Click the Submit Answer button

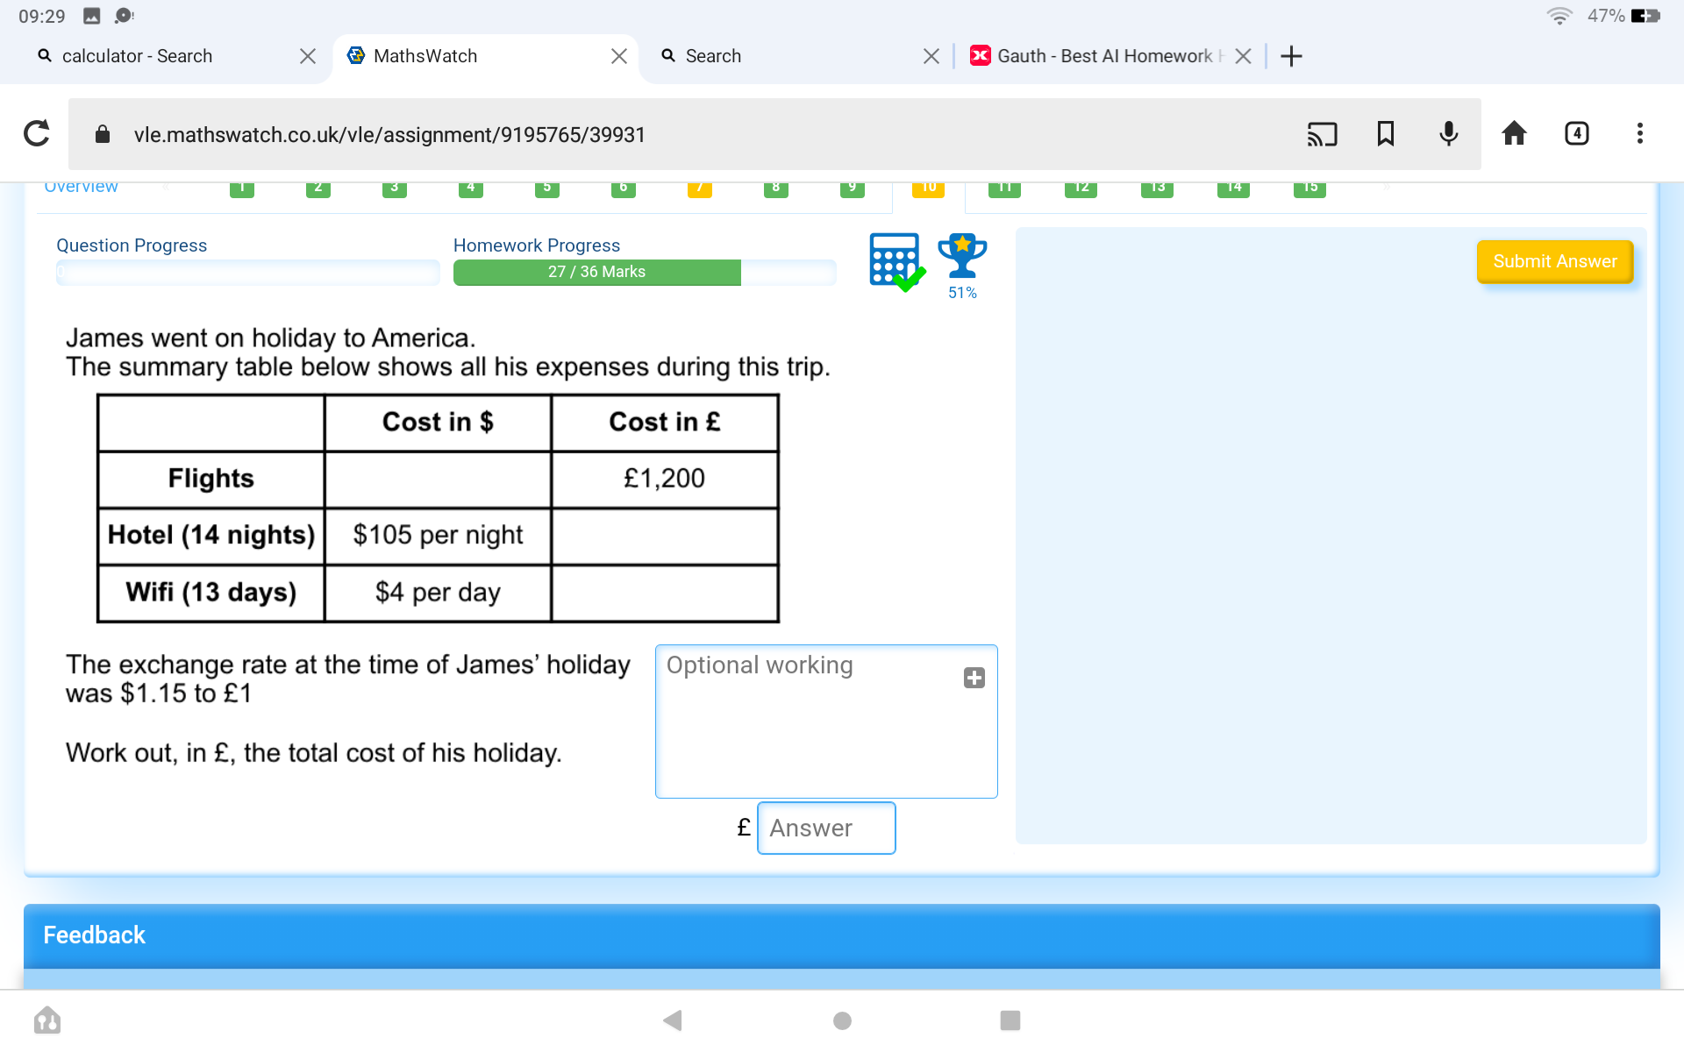pyautogui.click(x=1553, y=260)
